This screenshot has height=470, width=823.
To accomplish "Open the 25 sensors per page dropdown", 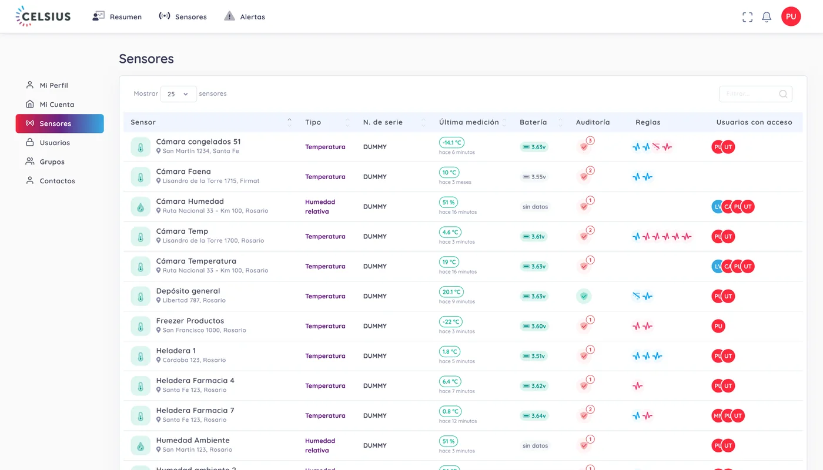I will coord(178,94).
